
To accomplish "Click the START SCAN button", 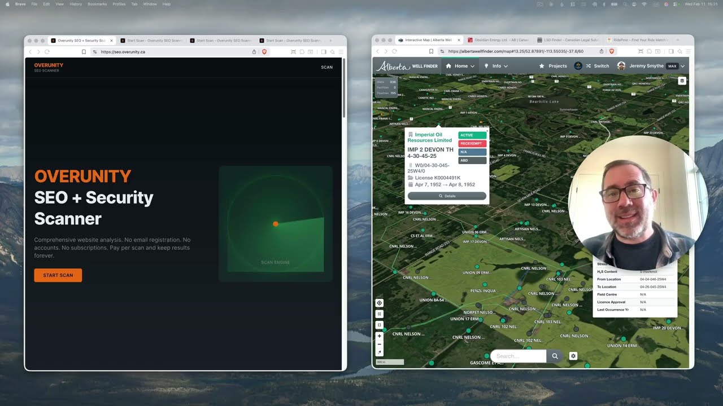I will click(x=58, y=275).
